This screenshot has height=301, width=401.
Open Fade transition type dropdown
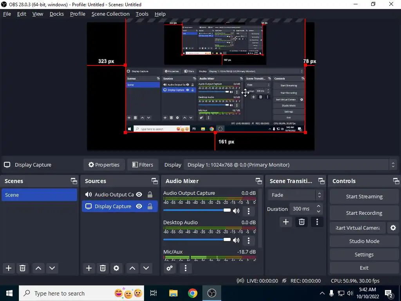[x=296, y=195]
